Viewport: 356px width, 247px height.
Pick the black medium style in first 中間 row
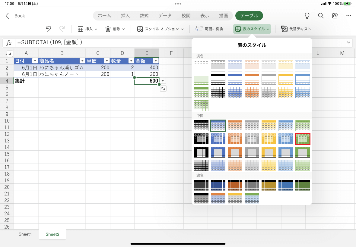201,126
